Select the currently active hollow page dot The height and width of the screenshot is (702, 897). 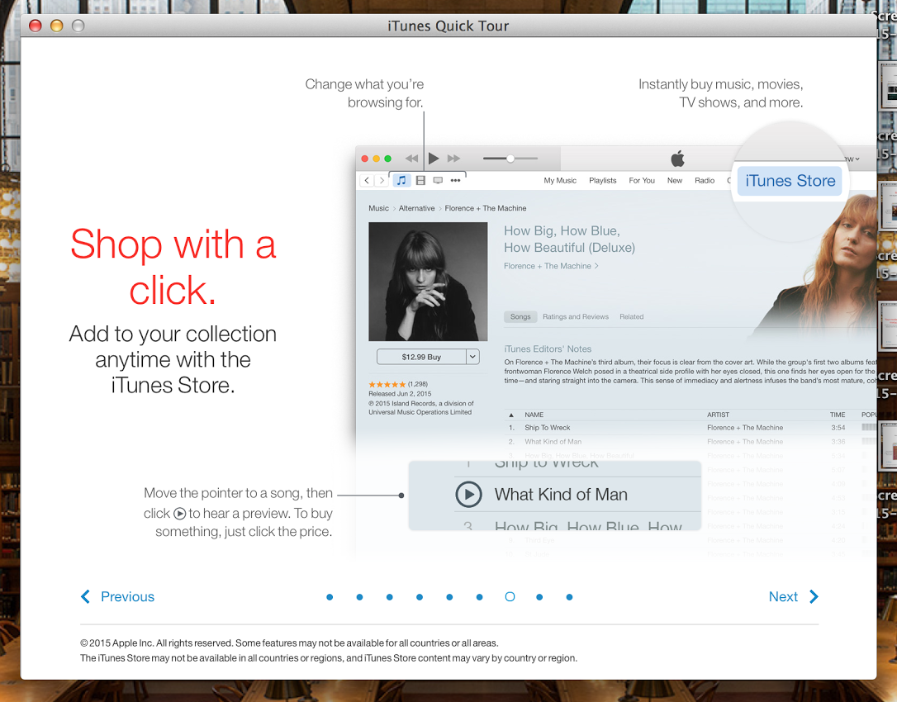[x=510, y=597]
